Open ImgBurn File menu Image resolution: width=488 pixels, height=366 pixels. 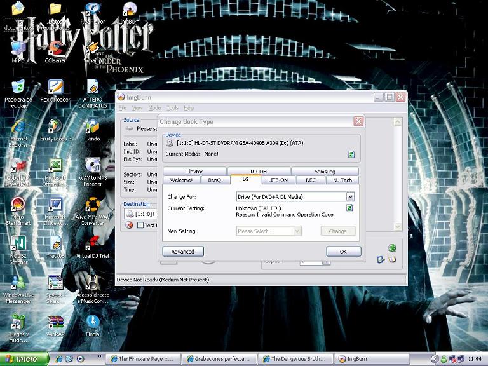click(123, 107)
